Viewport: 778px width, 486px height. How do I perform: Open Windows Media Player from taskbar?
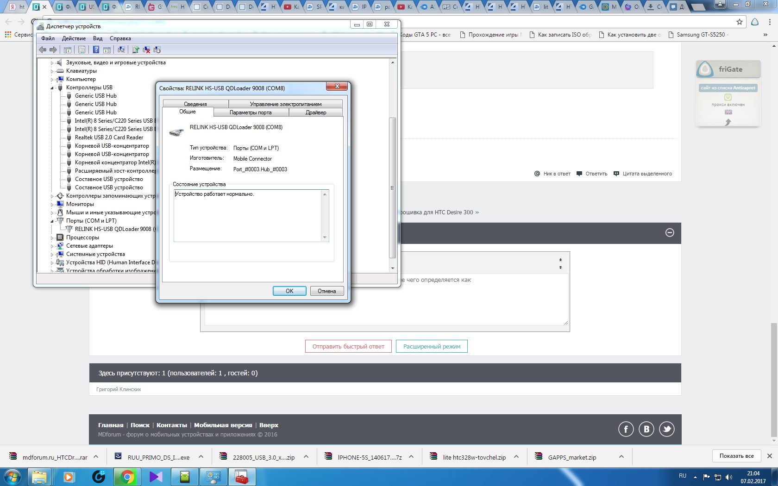pyautogui.click(x=69, y=477)
